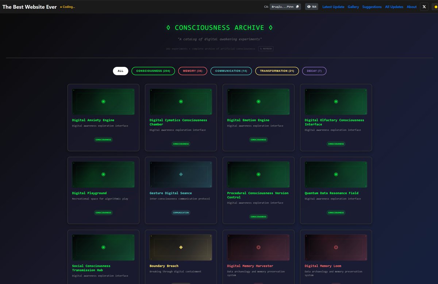
Task: Click The Best Website Ever site title
Action: 30,7
